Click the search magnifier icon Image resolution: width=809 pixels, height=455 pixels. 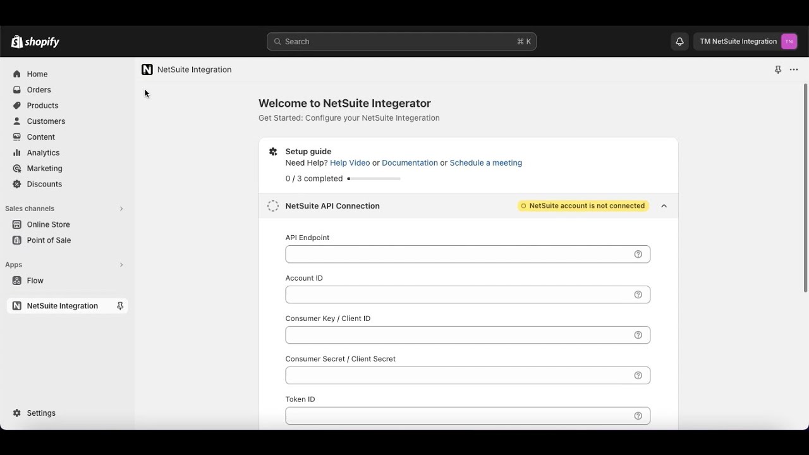click(x=277, y=42)
